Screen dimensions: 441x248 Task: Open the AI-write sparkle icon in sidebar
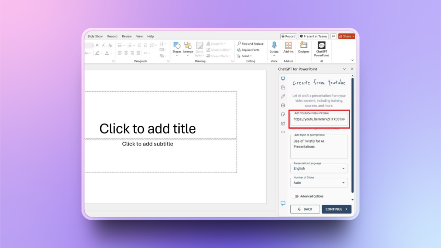(x=283, y=124)
